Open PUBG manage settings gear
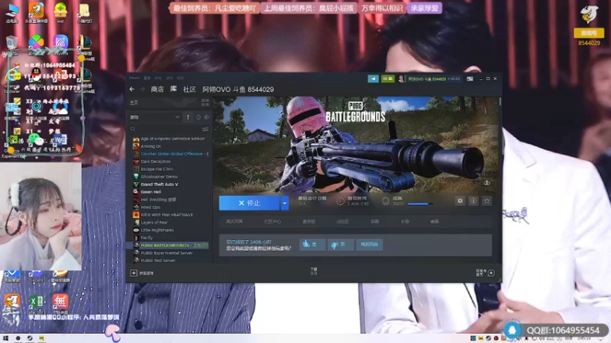The image size is (611, 343). (x=460, y=201)
